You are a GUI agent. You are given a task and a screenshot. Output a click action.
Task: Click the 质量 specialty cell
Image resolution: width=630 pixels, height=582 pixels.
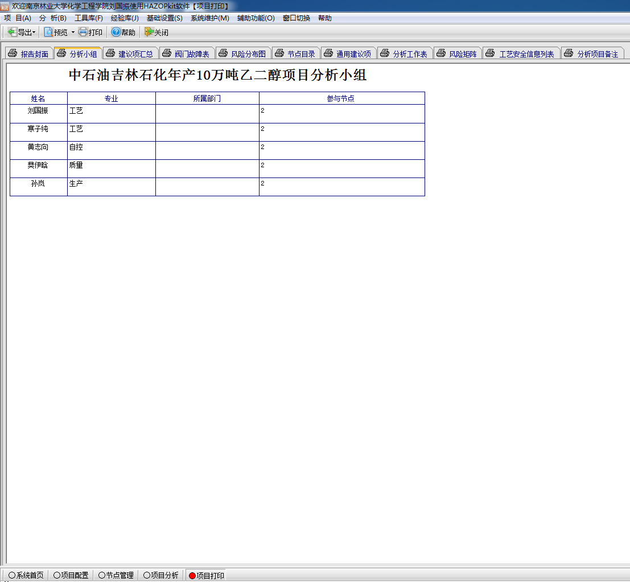click(x=112, y=169)
